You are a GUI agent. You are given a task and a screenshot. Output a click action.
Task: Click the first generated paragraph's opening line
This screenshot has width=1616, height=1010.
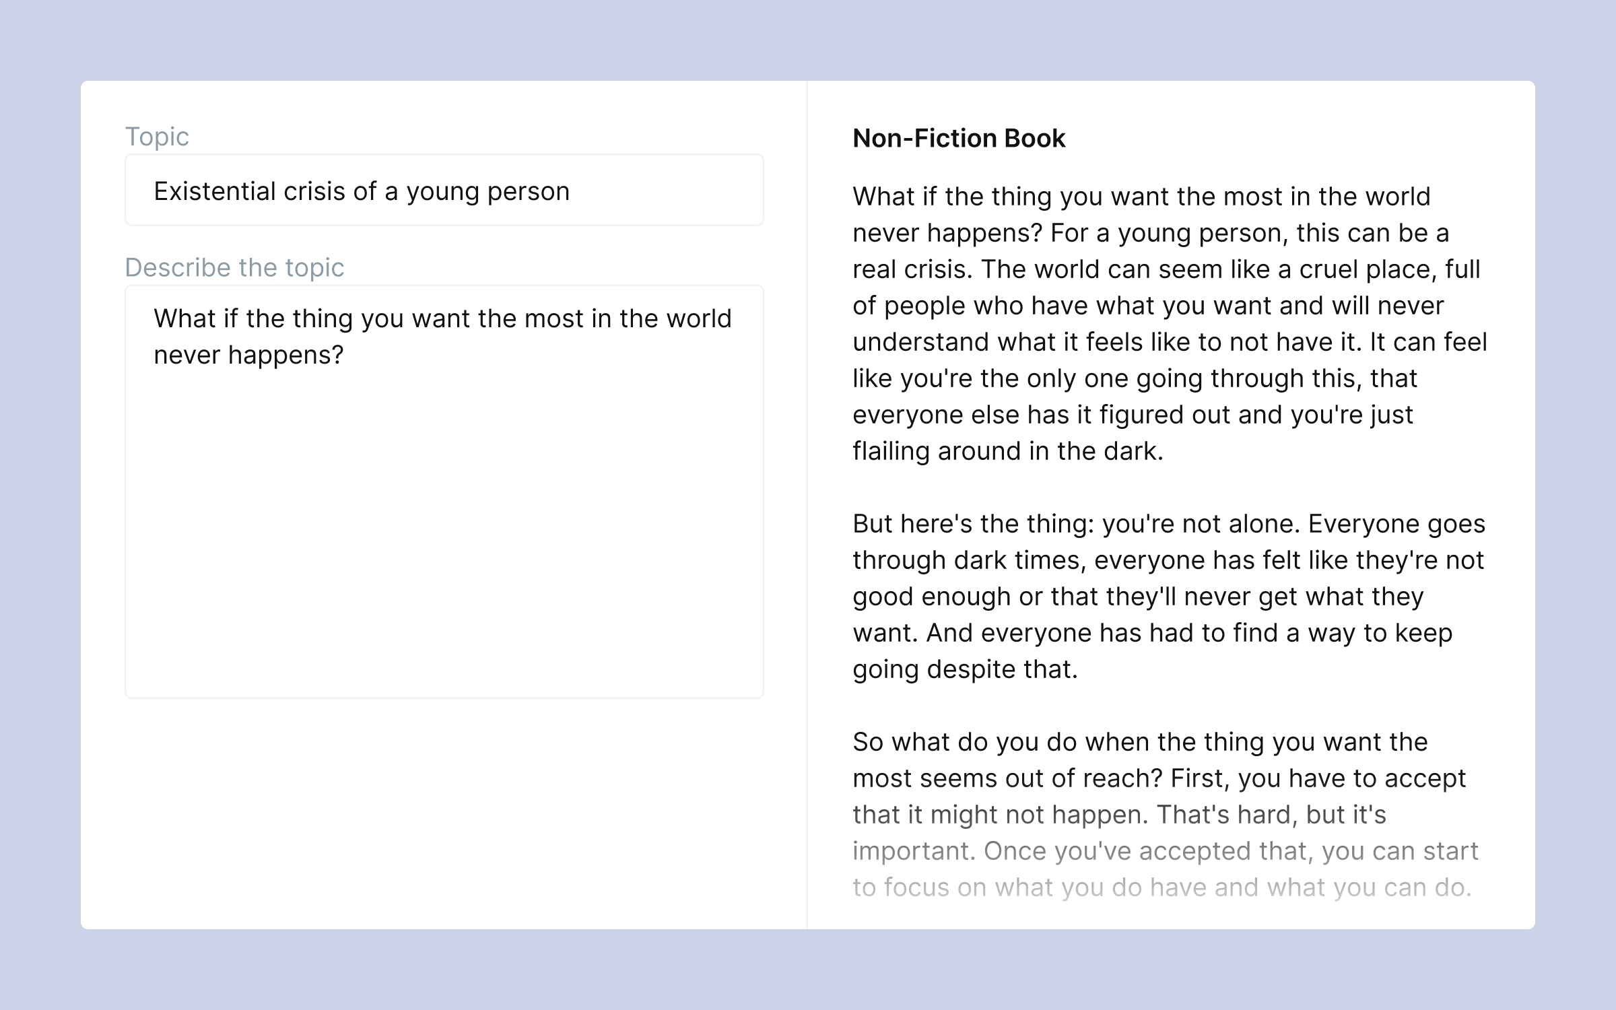pyautogui.click(x=1141, y=197)
